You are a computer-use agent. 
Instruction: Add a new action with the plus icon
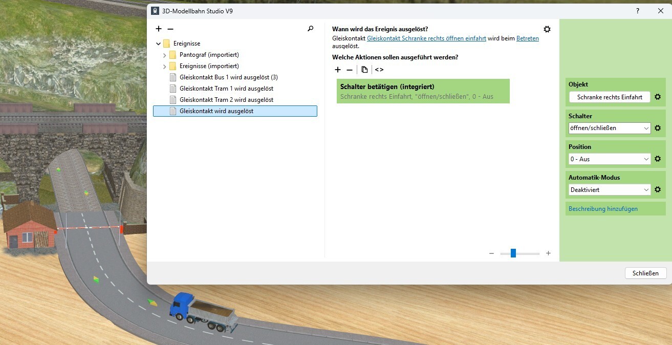click(337, 70)
